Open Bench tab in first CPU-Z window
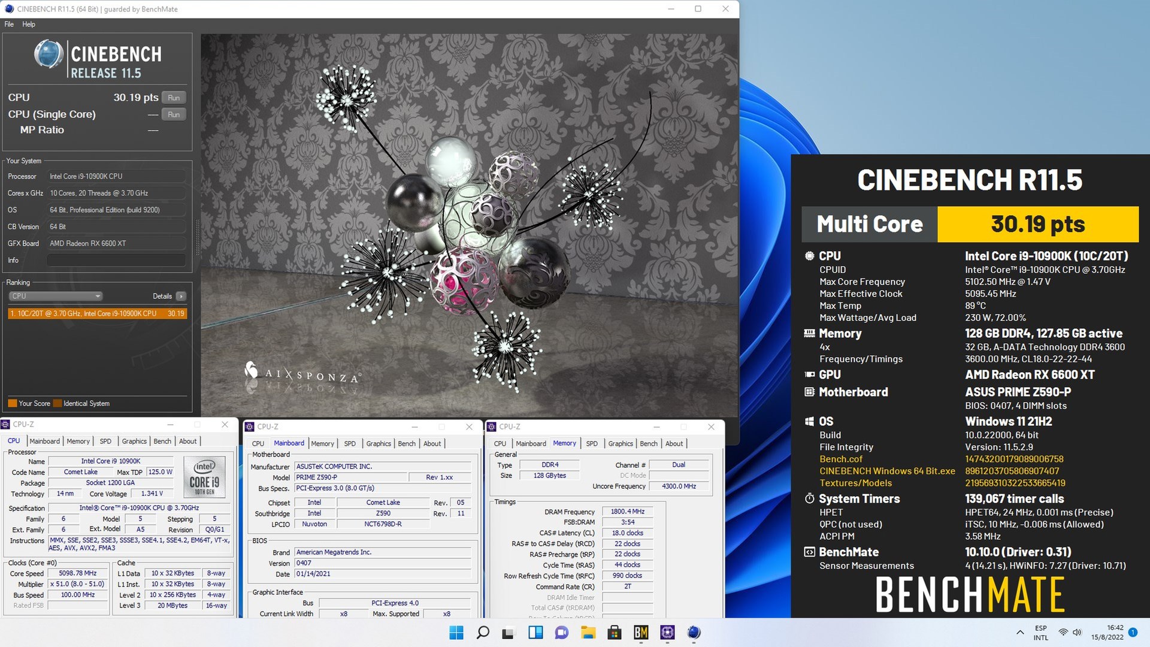 tap(162, 441)
